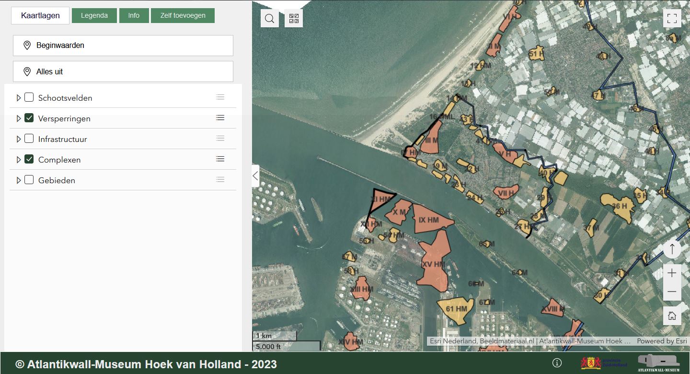Reset map orientation with compass arrow
Image resolution: width=690 pixels, height=374 pixels.
point(672,249)
